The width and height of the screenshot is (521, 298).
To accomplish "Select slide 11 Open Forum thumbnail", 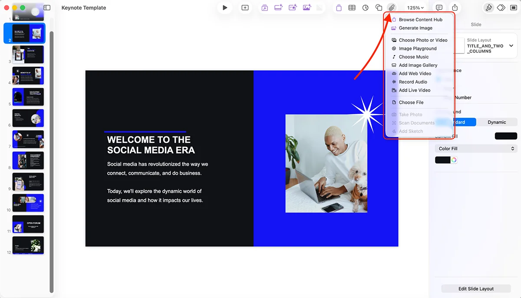I will point(28,224).
